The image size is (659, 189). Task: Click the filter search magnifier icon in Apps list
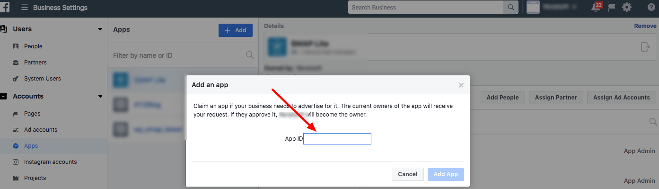pos(250,55)
